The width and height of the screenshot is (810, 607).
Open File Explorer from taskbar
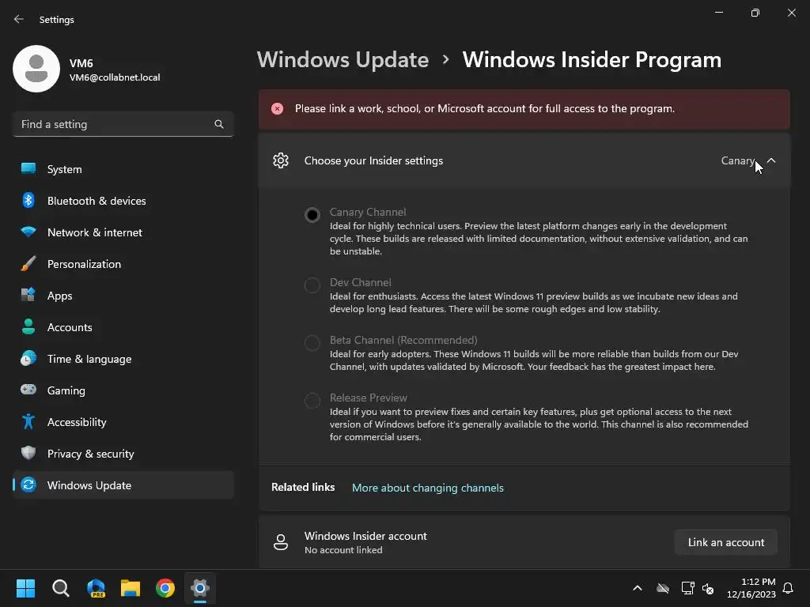click(x=131, y=588)
